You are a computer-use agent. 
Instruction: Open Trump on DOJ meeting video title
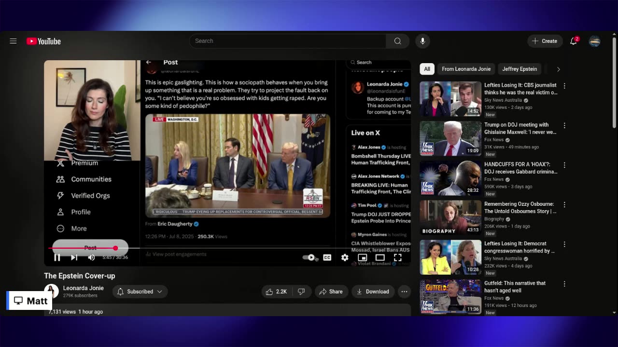point(520,128)
